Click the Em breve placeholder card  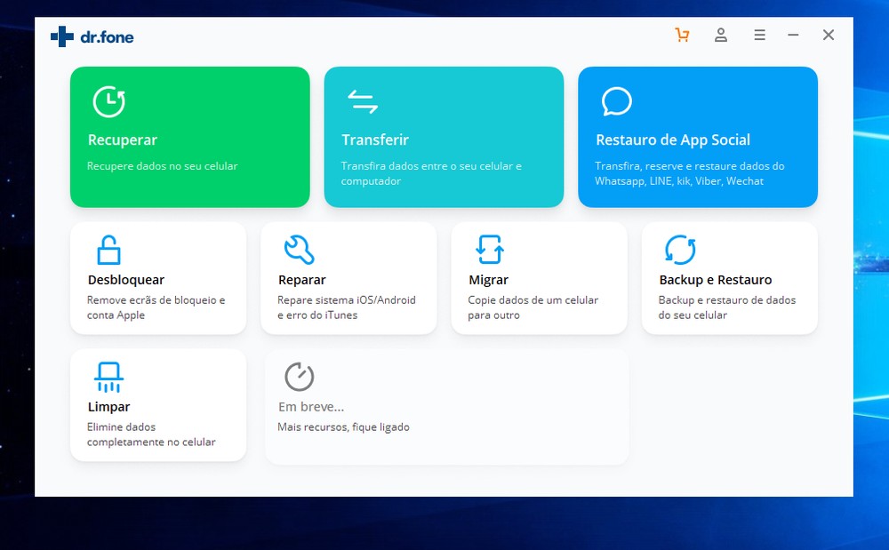[x=446, y=407]
